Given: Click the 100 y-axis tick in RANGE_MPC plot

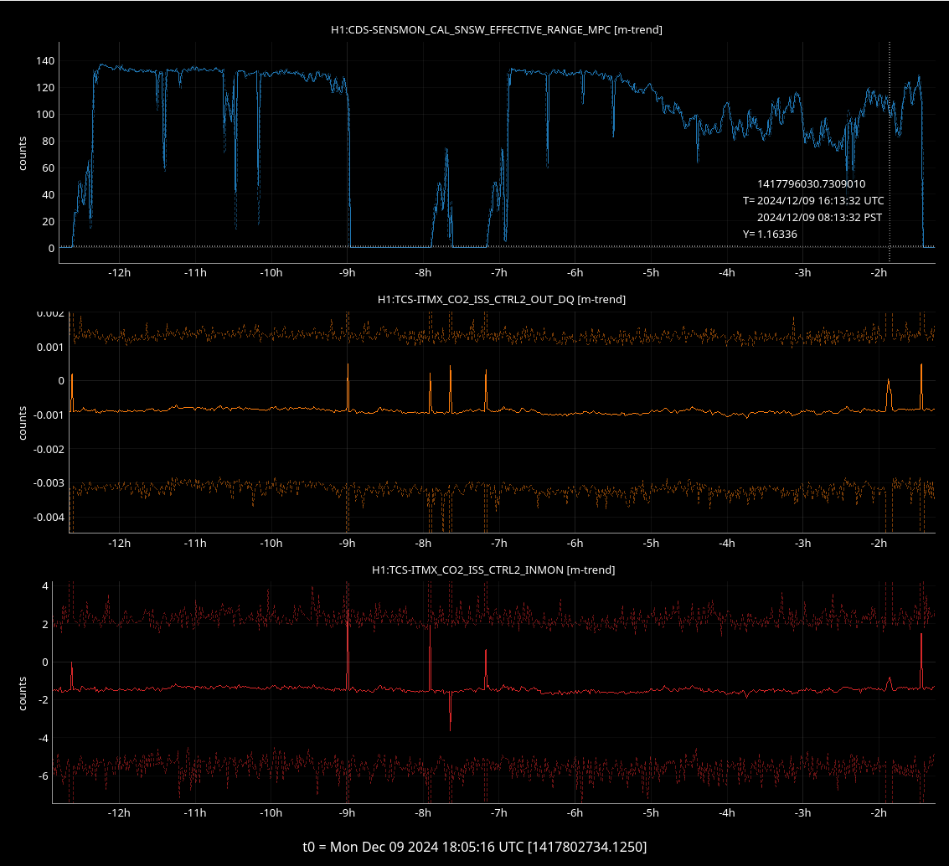Looking at the screenshot, I should pos(45,115).
